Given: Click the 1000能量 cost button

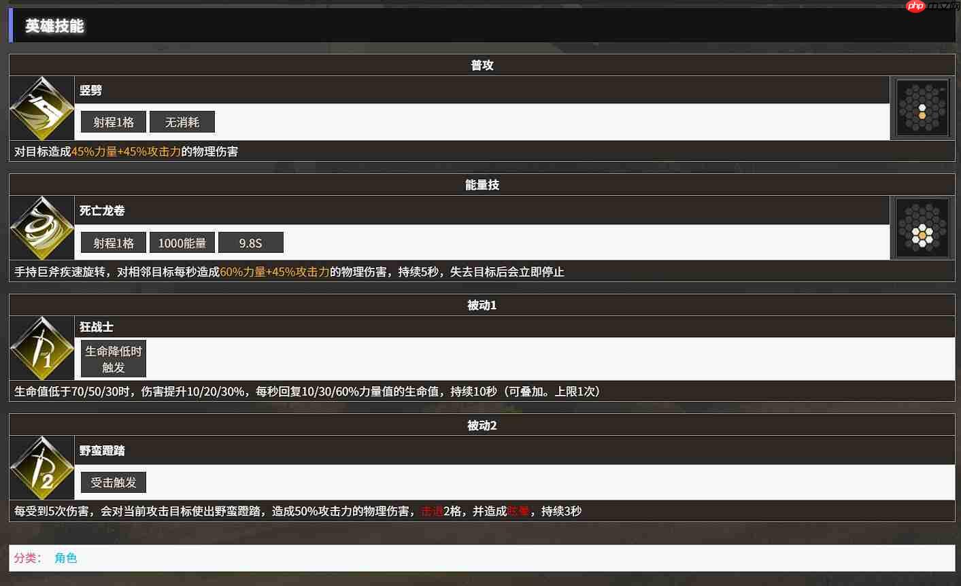Looking at the screenshot, I should 182,242.
